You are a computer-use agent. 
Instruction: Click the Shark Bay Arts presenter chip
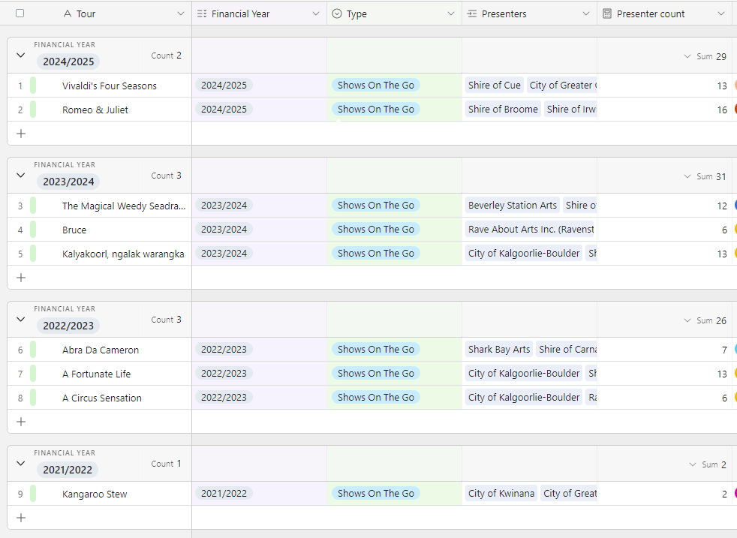(x=499, y=349)
